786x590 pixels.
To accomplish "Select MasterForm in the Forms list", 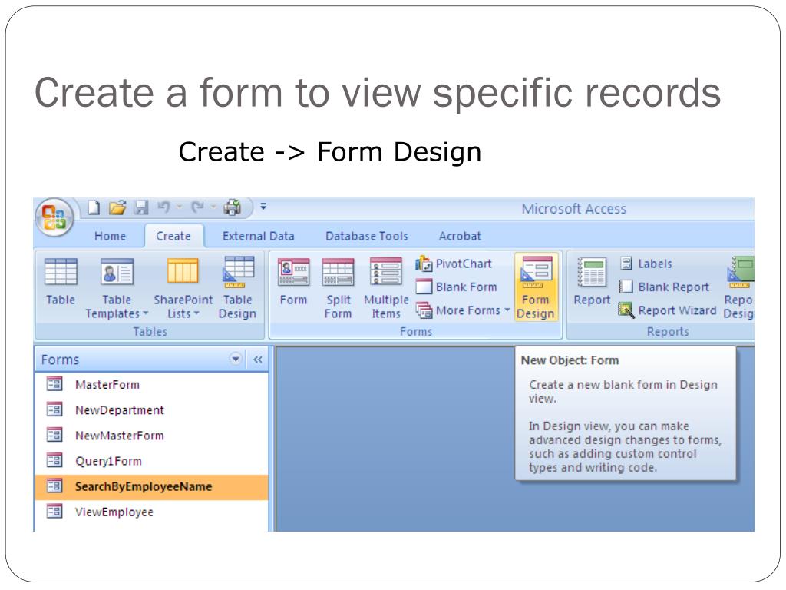I will pyautogui.click(x=151, y=385).
